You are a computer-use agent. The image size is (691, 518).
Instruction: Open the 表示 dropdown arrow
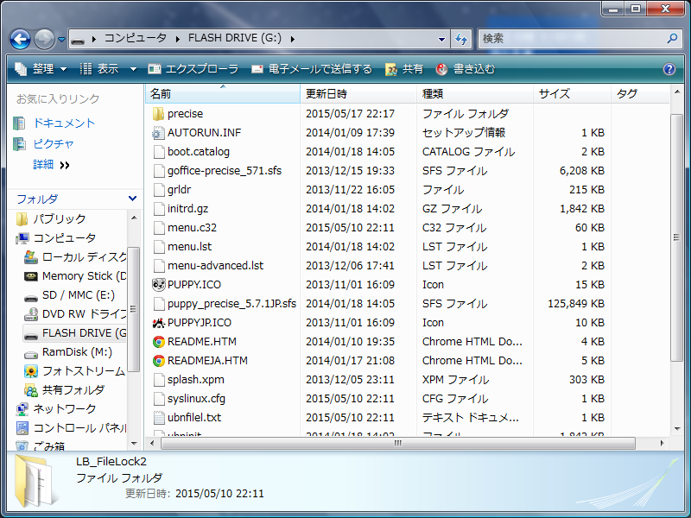(133, 69)
